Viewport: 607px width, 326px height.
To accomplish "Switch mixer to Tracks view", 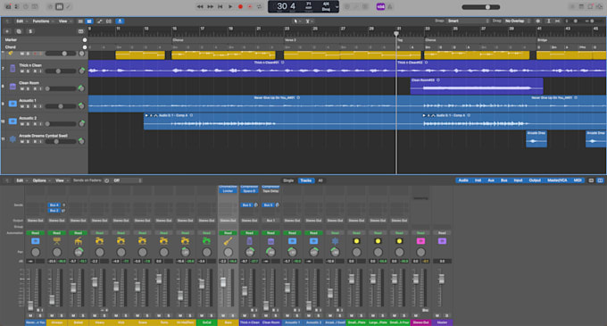I will click(x=306, y=180).
